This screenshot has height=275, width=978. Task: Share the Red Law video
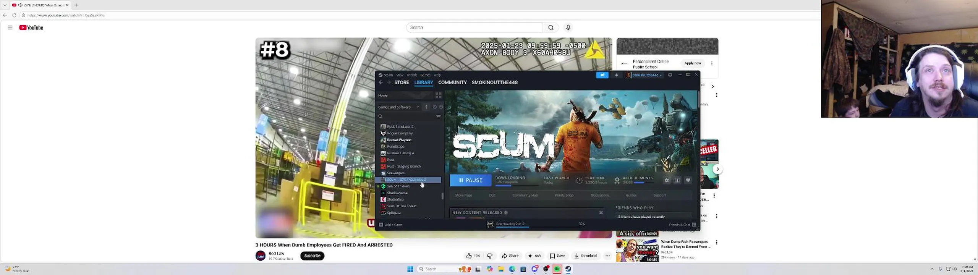pyautogui.click(x=510, y=256)
